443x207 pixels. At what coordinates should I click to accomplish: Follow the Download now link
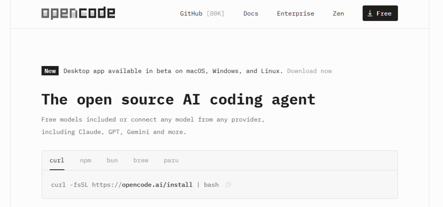[309, 71]
